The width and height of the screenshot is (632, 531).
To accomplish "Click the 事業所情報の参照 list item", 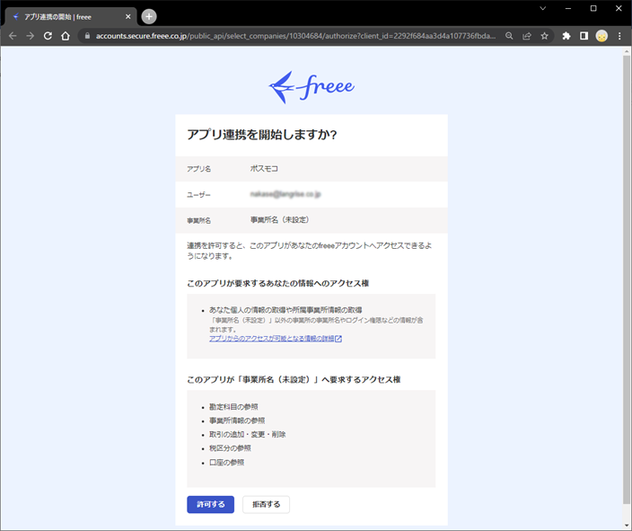I will (x=237, y=420).
